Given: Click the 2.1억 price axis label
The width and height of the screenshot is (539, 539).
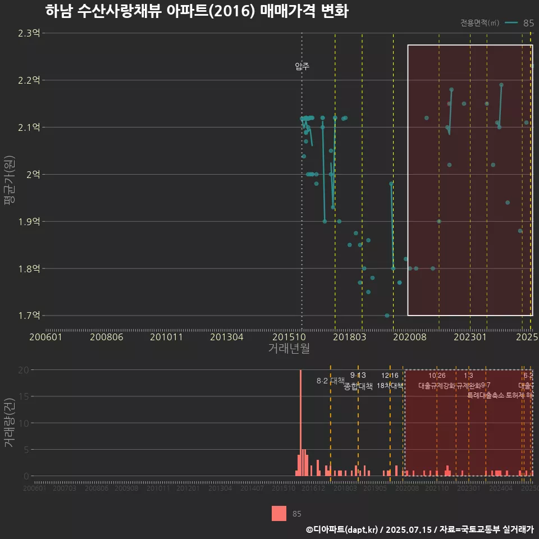Looking at the screenshot, I should [29, 127].
